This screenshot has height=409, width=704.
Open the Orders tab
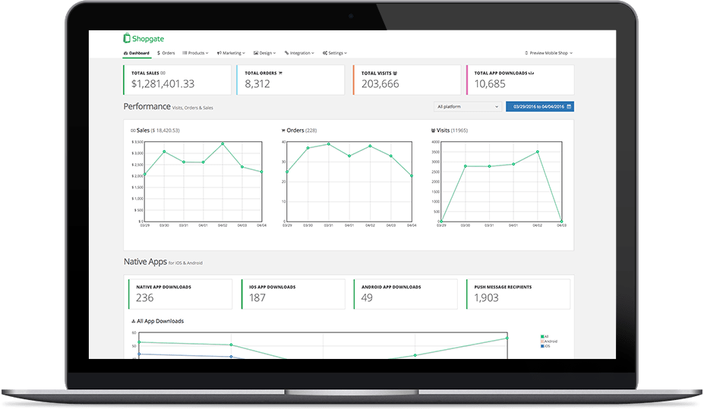(x=166, y=53)
